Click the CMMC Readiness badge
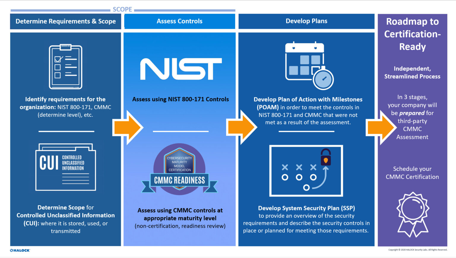 [179, 170]
